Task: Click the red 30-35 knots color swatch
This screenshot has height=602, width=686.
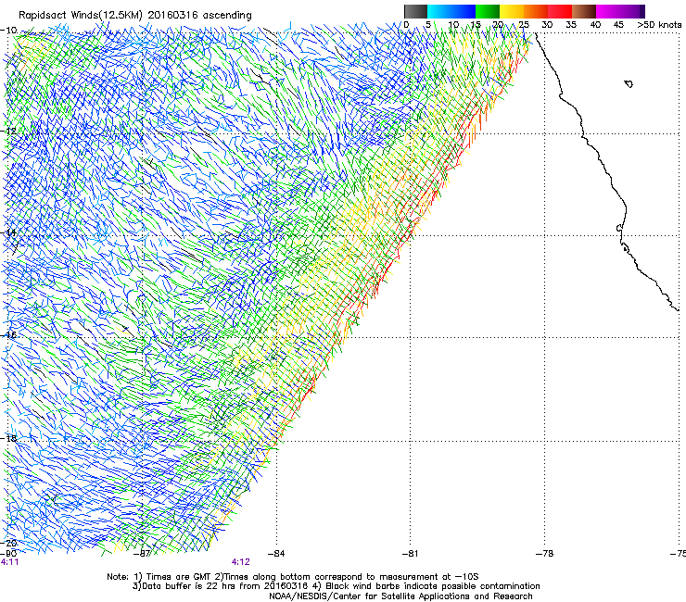Action: coord(560,11)
